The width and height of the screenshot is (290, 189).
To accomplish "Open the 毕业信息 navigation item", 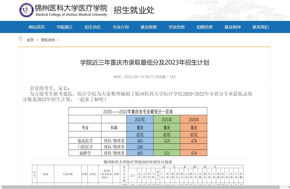I will pos(177,27).
